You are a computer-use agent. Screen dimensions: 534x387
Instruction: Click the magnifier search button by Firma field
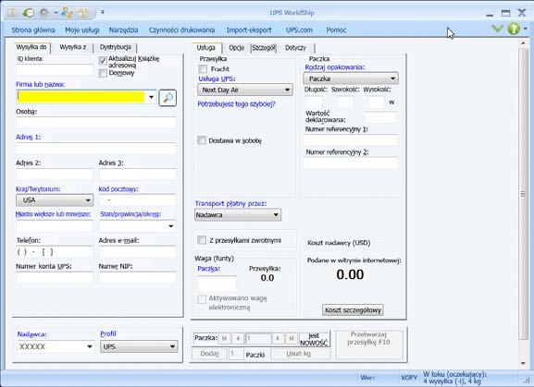pos(168,98)
